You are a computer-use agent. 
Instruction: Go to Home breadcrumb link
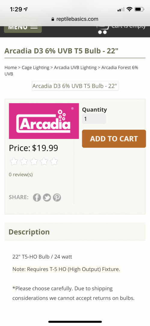[x=11, y=68]
